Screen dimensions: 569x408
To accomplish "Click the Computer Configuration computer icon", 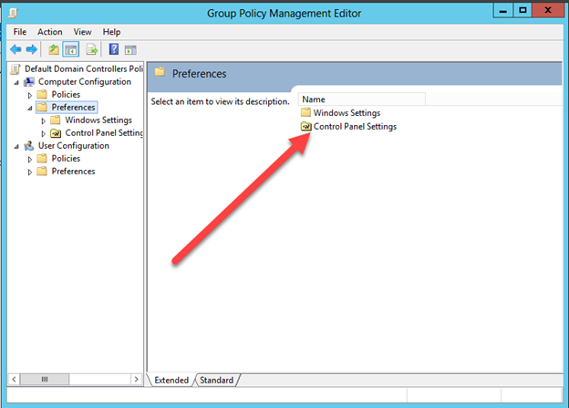I will [29, 82].
